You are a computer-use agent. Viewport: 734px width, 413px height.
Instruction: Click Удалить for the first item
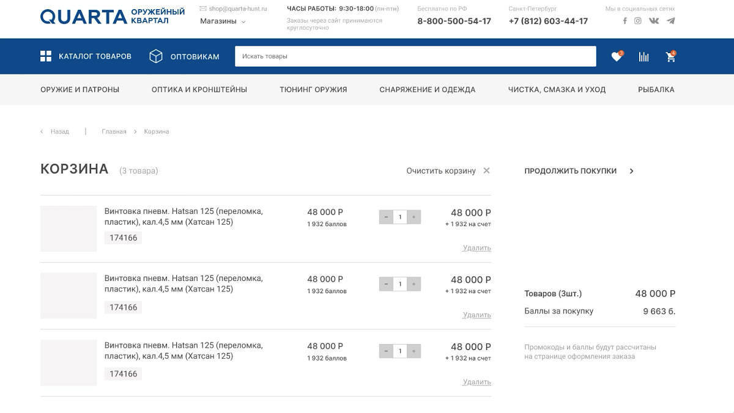tap(477, 248)
